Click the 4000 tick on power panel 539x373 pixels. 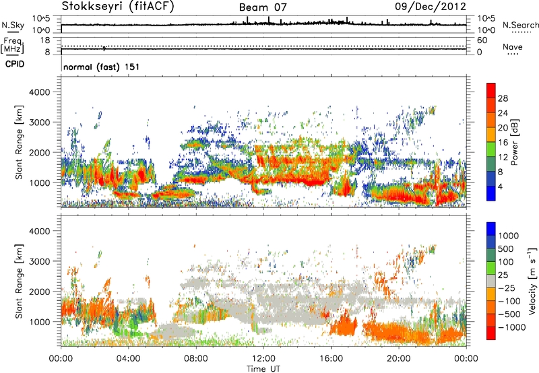(39, 92)
